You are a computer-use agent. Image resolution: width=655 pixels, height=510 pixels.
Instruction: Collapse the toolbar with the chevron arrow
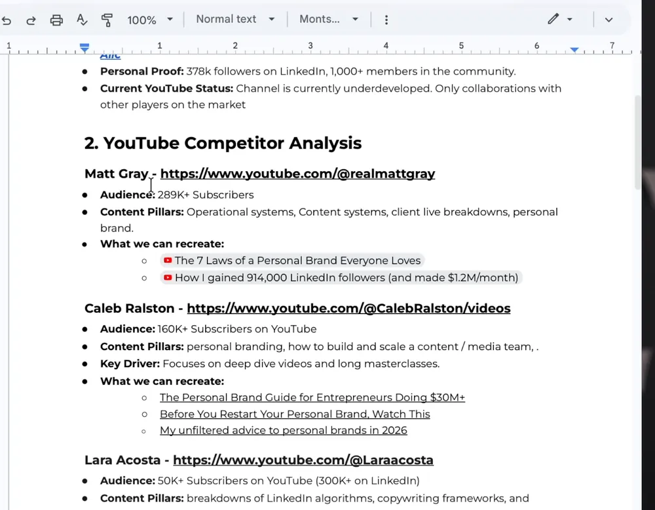(608, 20)
